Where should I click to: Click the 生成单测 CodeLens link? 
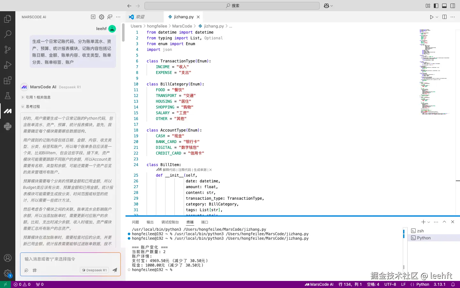(200, 170)
